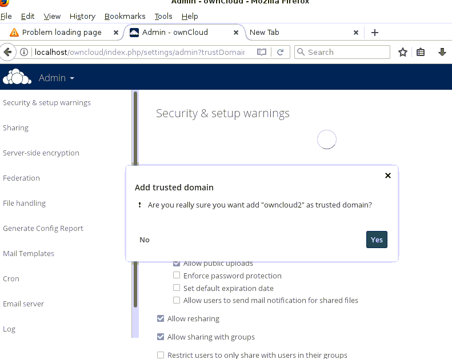Click the Search input field

342,52
